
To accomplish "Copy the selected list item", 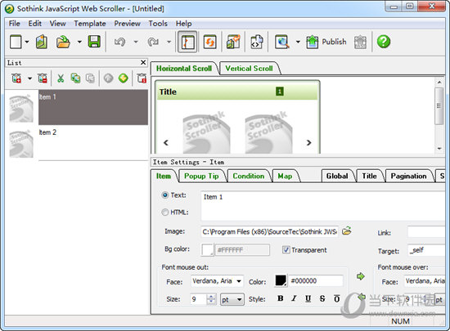I will pyautogui.click(x=75, y=78).
